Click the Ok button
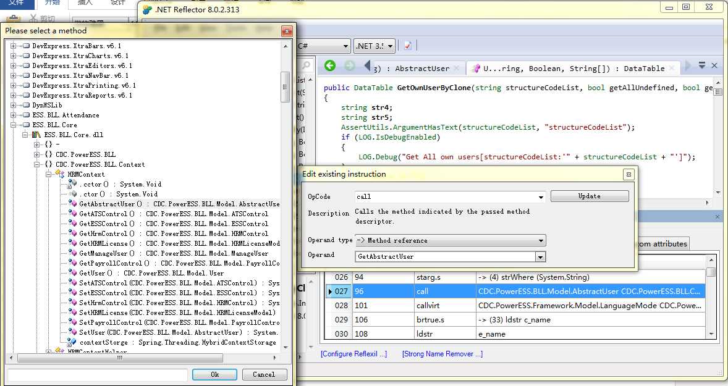Screen dimensions: 728x386 (214, 374)
